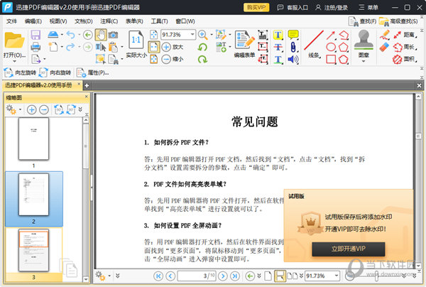The height and width of the screenshot is (287, 426).
Task: Open the 注释(C) menu
Action: pos(109,21)
